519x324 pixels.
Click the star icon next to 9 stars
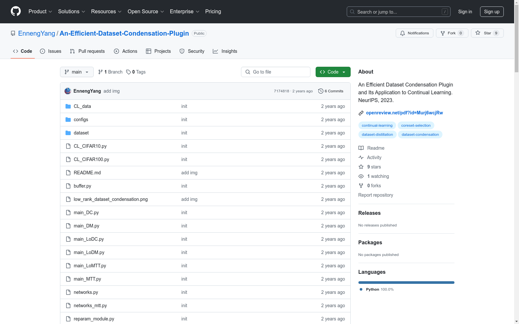click(x=361, y=167)
